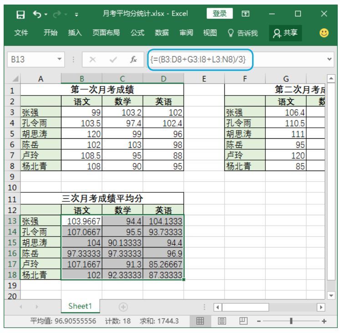Select column E header
340x333 pixels.
[204, 78]
